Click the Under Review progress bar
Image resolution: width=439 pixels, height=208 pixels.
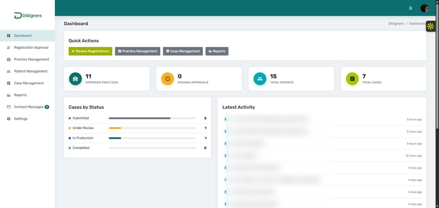pyautogui.click(x=152, y=128)
